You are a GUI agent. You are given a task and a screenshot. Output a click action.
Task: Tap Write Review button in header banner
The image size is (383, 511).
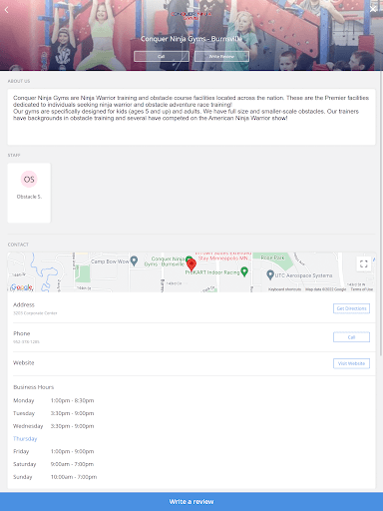[221, 56]
